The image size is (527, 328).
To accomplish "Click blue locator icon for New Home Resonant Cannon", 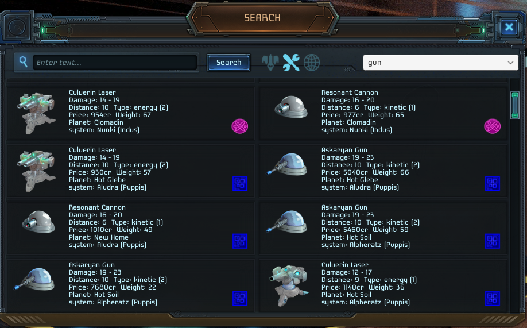I will 239,241.
